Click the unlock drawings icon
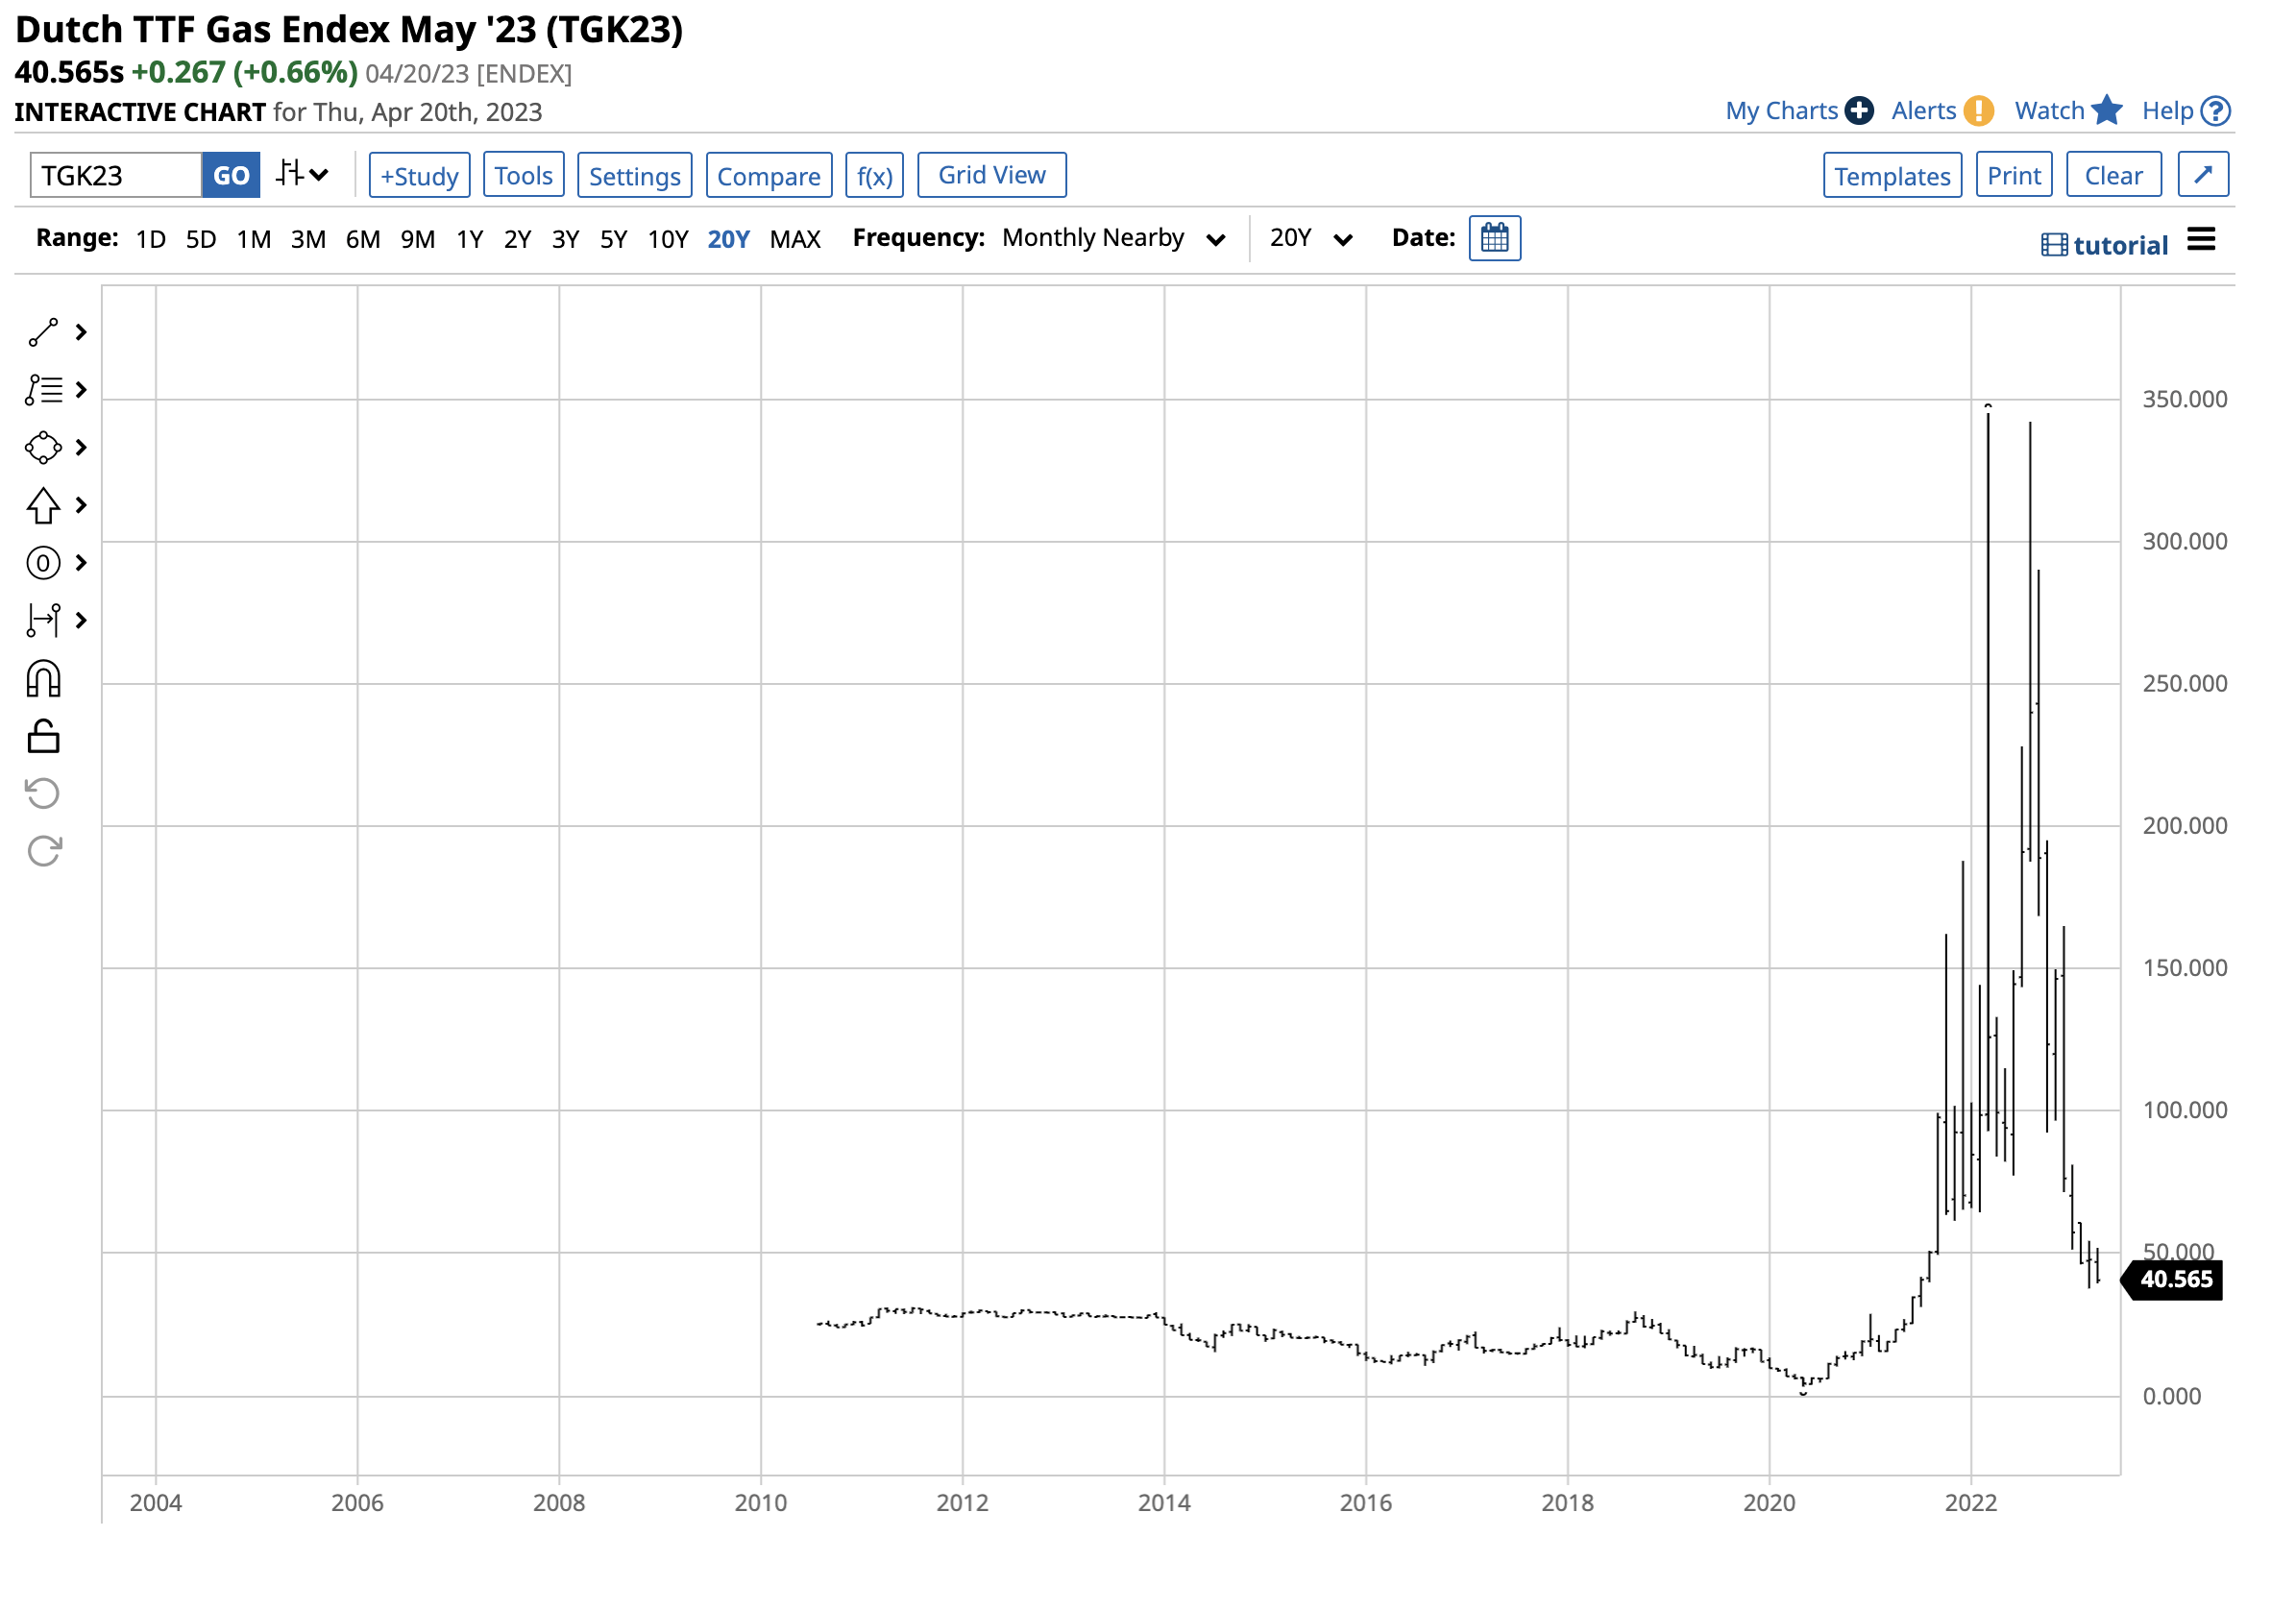This screenshot has width=2296, height=1610. (42, 737)
